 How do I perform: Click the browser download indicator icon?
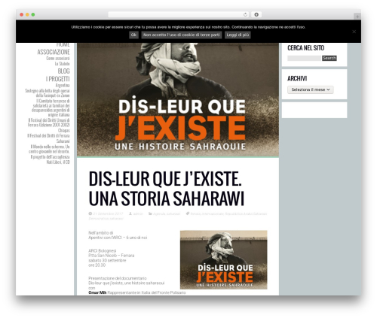pyautogui.click(x=256, y=14)
